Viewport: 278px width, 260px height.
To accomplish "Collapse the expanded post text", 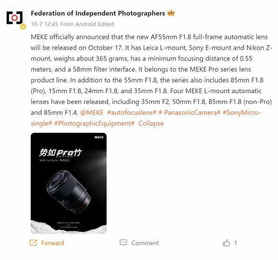I will tap(151, 123).
